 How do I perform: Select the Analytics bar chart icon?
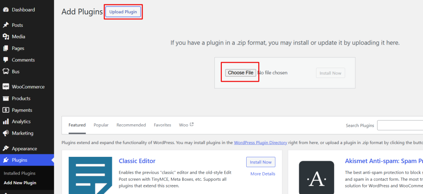(x=6, y=122)
